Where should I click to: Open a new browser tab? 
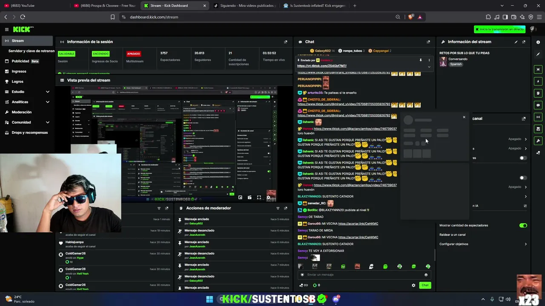click(x=355, y=6)
